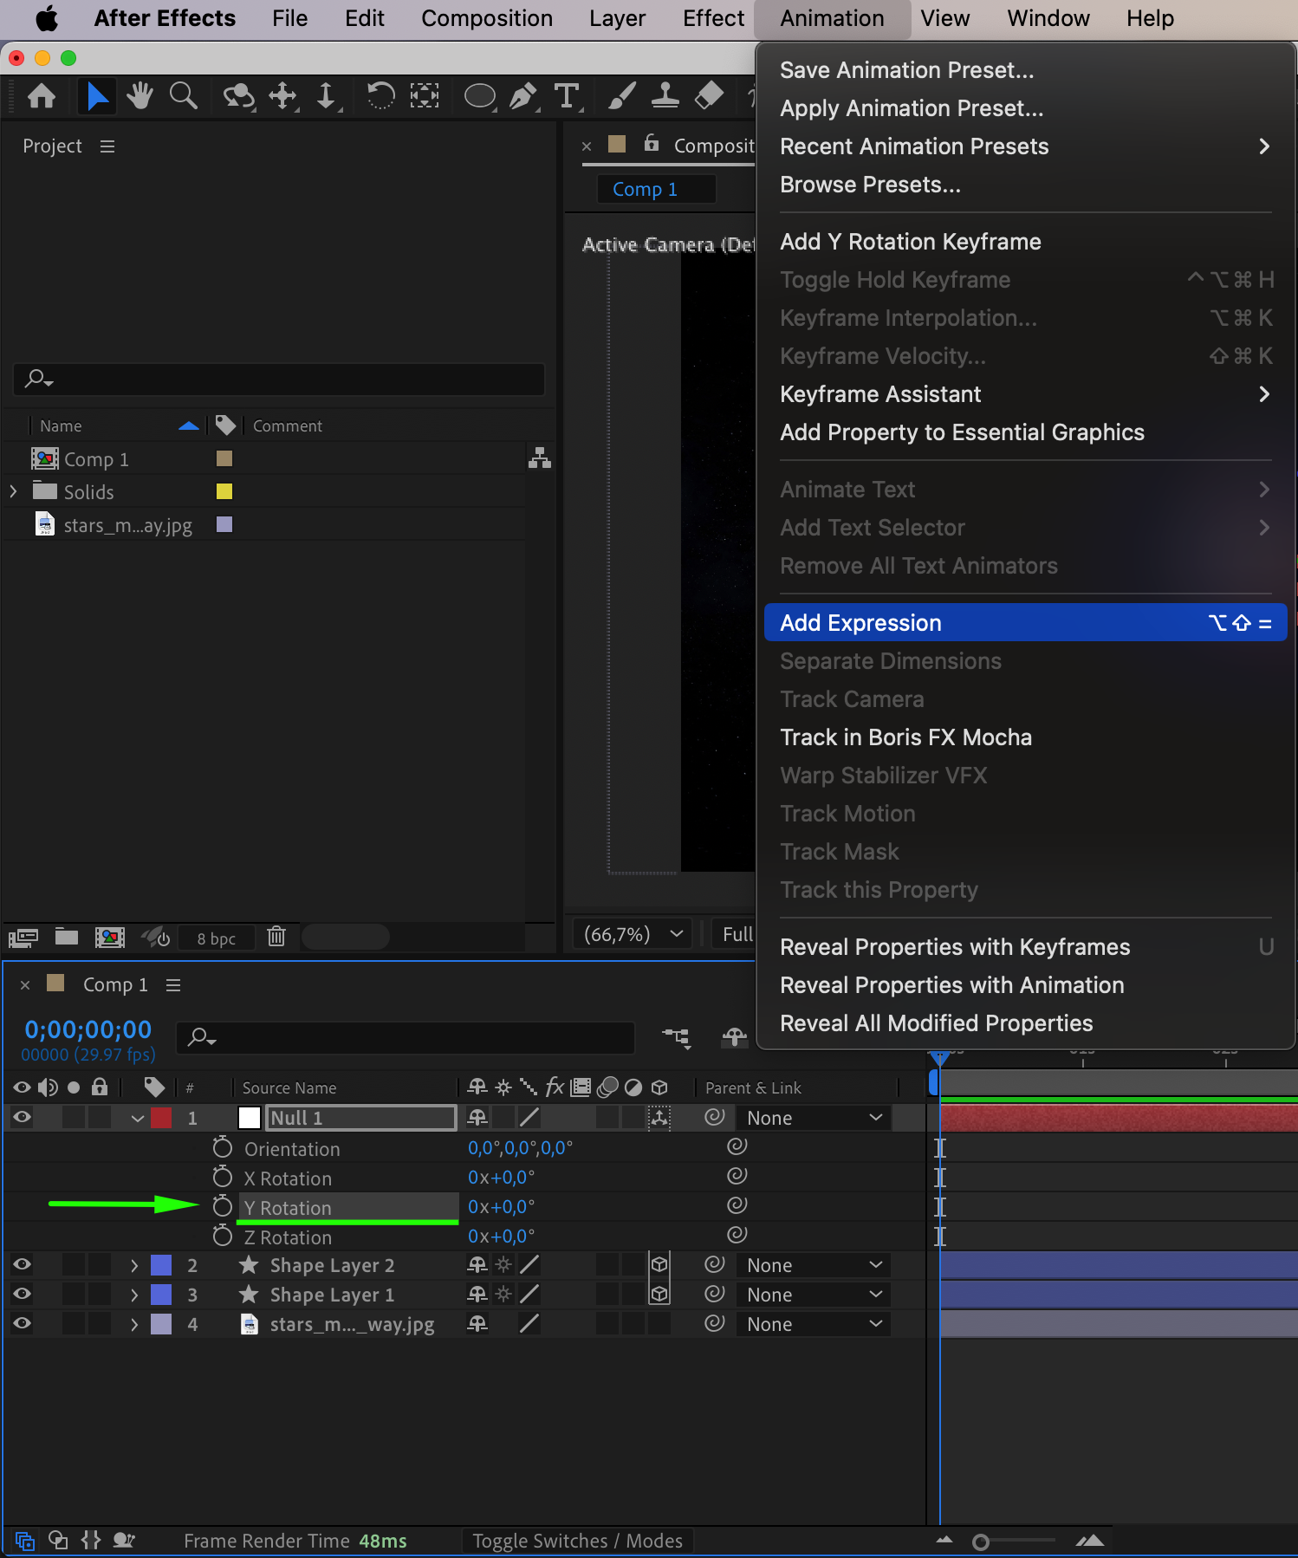
Task: Open Shape Layer 2 parent dropdown
Action: [x=814, y=1265]
